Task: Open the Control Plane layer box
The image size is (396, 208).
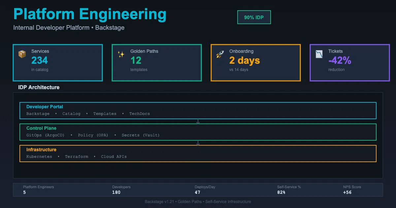Action: pyautogui.click(x=198, y=132)
